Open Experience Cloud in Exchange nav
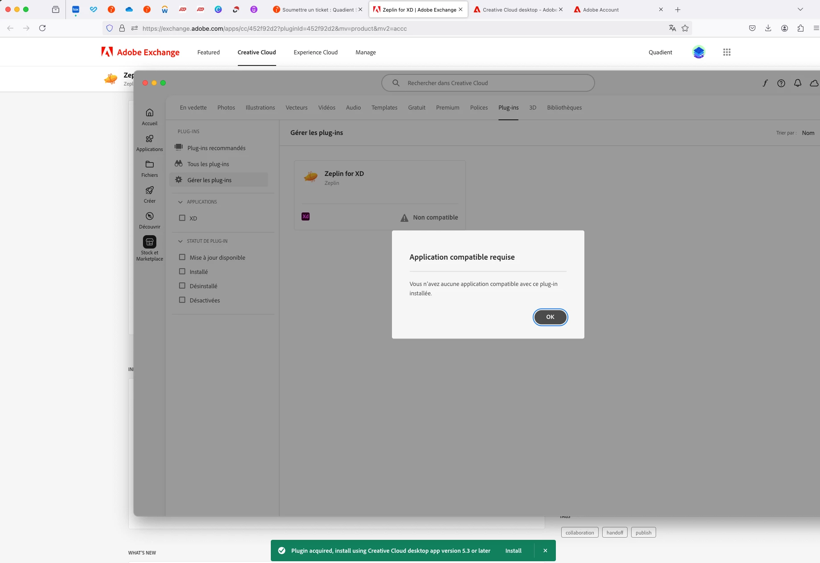The height and width of the screenshot is (563, 820). tap(316, 52)
